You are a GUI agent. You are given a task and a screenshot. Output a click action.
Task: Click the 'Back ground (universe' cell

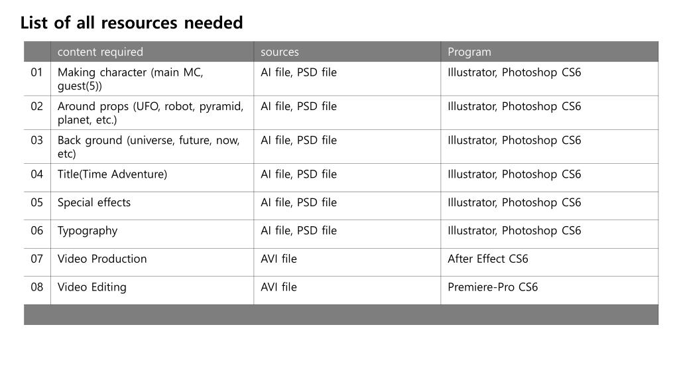(x=152, y=147)
